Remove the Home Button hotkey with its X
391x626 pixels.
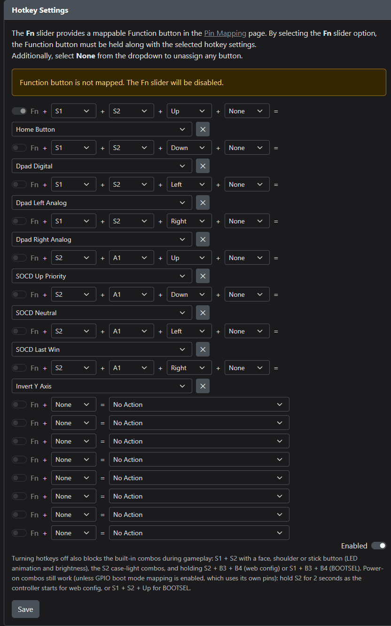pos(203,129)
